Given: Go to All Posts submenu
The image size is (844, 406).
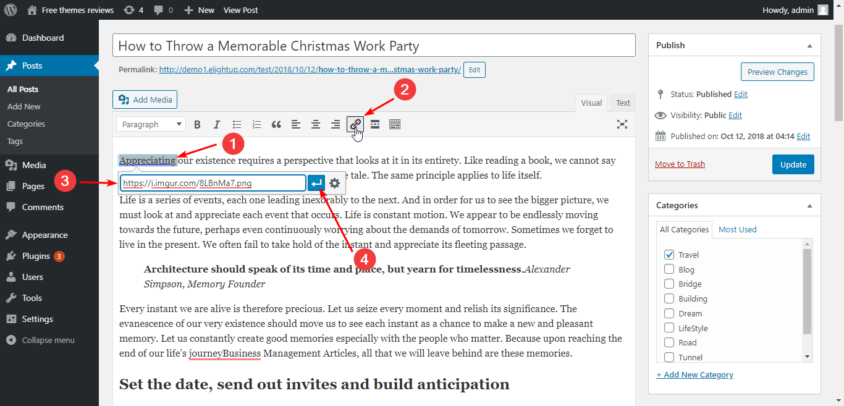Looking at the screenshot, I should click(x=23, y=89).
